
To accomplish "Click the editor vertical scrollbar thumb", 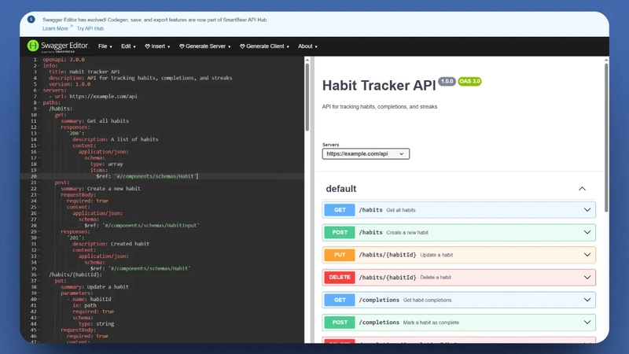I will point(307,97).
